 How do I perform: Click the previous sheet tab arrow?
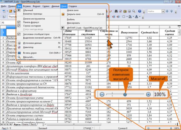(x=5, y=124)
